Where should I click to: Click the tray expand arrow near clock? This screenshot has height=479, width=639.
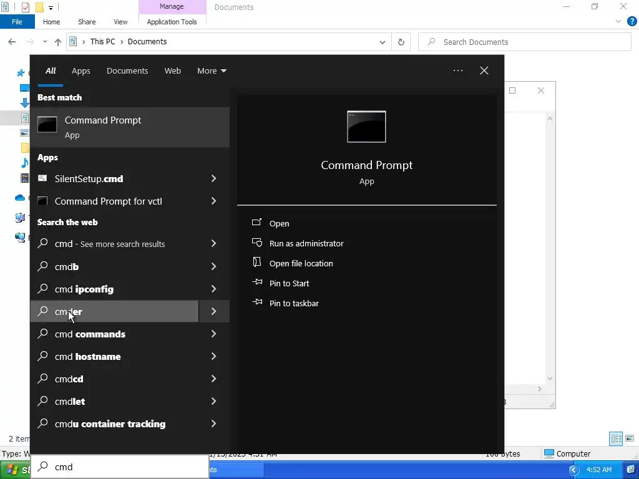point(574,470)
